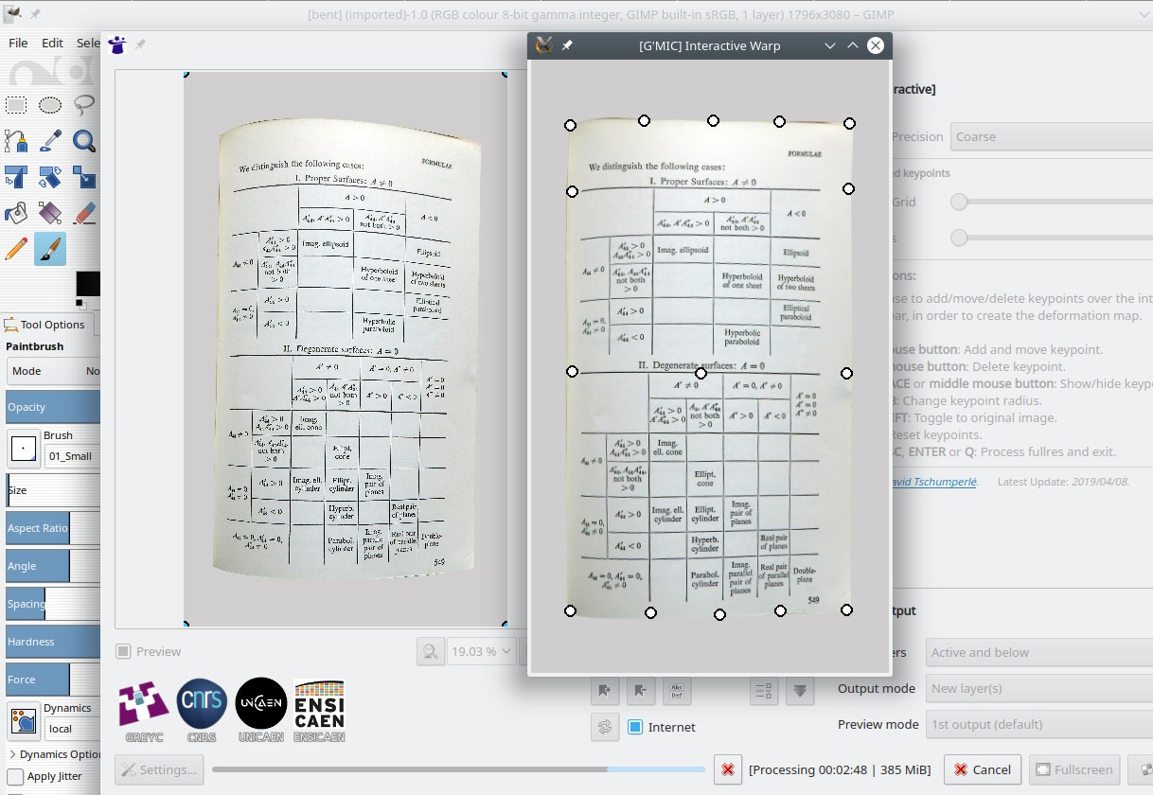Viewport: 1153px width, 795px height.
Task: Pick the Color Picker eyedropper tool
Action: click(50, 141)
